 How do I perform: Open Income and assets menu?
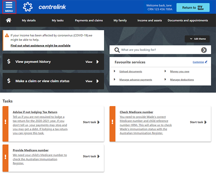(x=150, y=20)
